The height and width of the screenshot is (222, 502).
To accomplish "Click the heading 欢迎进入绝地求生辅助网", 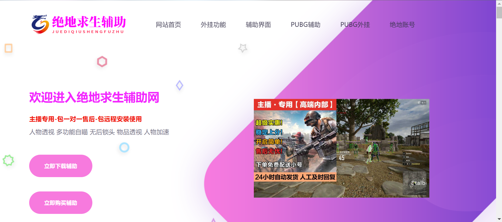I will 94,97.
